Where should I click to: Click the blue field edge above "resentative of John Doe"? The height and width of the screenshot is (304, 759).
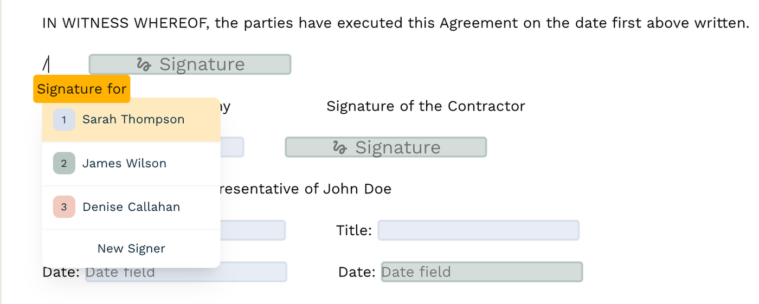tap(232, 147)
